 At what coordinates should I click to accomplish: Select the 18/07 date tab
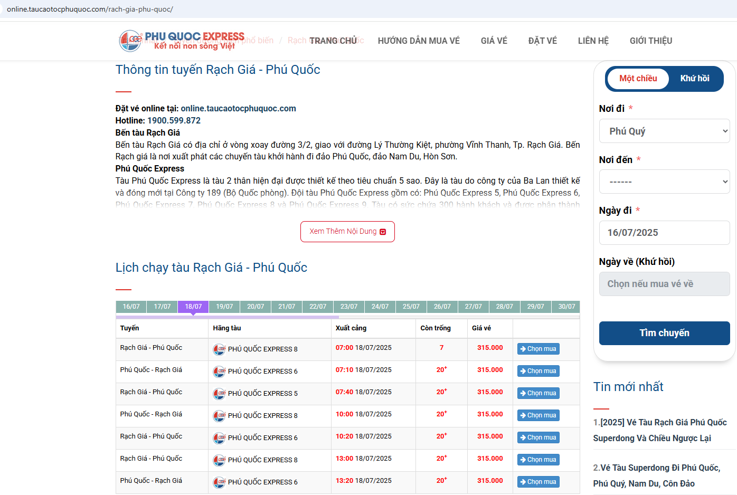[x=193, y=307]
